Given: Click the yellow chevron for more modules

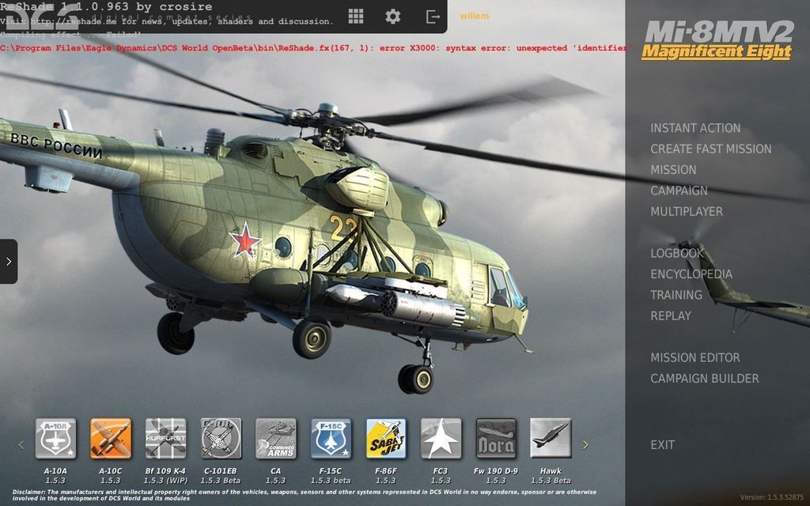Looking at the screenshot, I should click(585, 444).
